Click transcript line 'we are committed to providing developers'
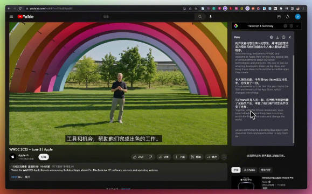Viewport: 312px width, 194px height. pyautogui.click(x=262, y=133)
